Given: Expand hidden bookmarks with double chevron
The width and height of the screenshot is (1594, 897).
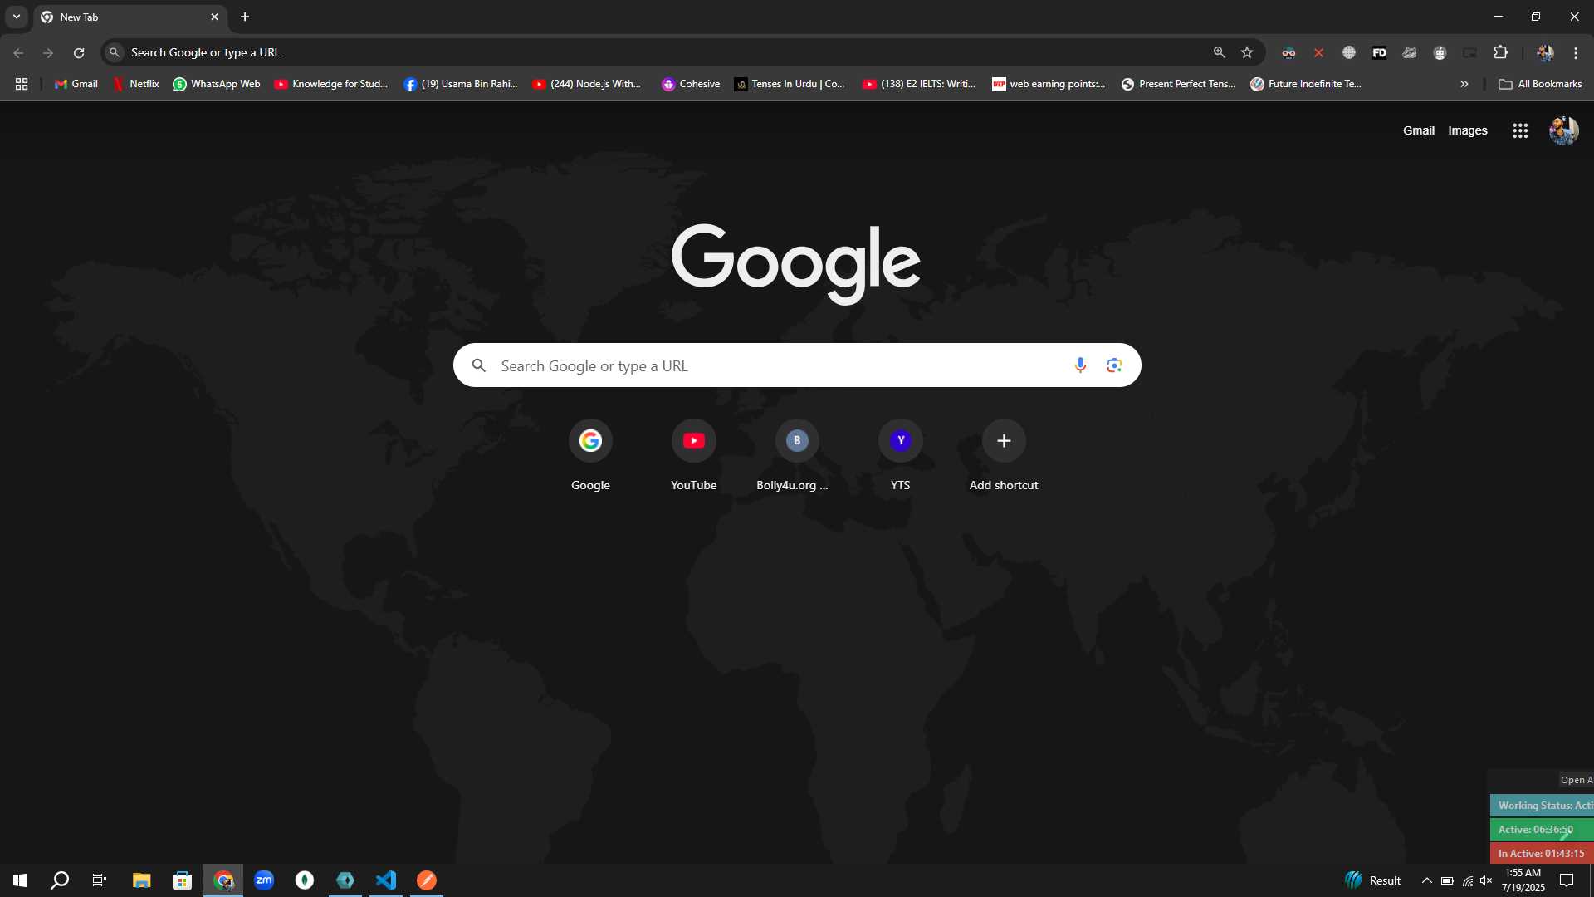Looking at the screenshot, I should point(1464,84).
